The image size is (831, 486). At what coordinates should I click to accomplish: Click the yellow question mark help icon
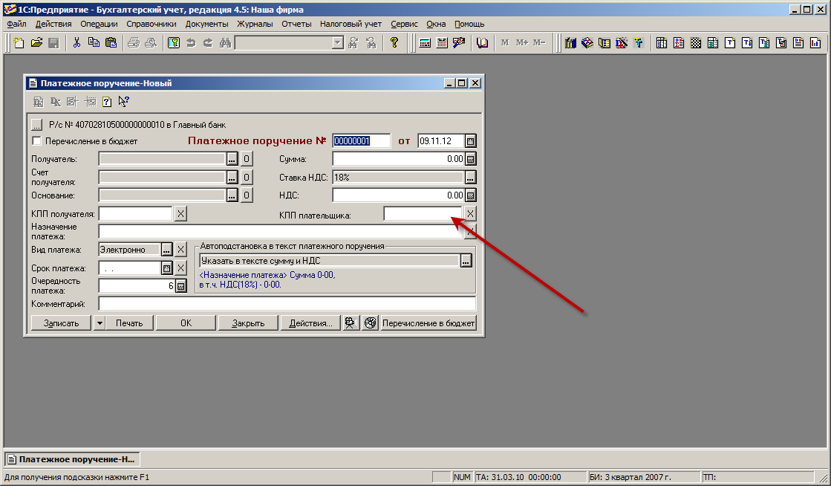394,42
